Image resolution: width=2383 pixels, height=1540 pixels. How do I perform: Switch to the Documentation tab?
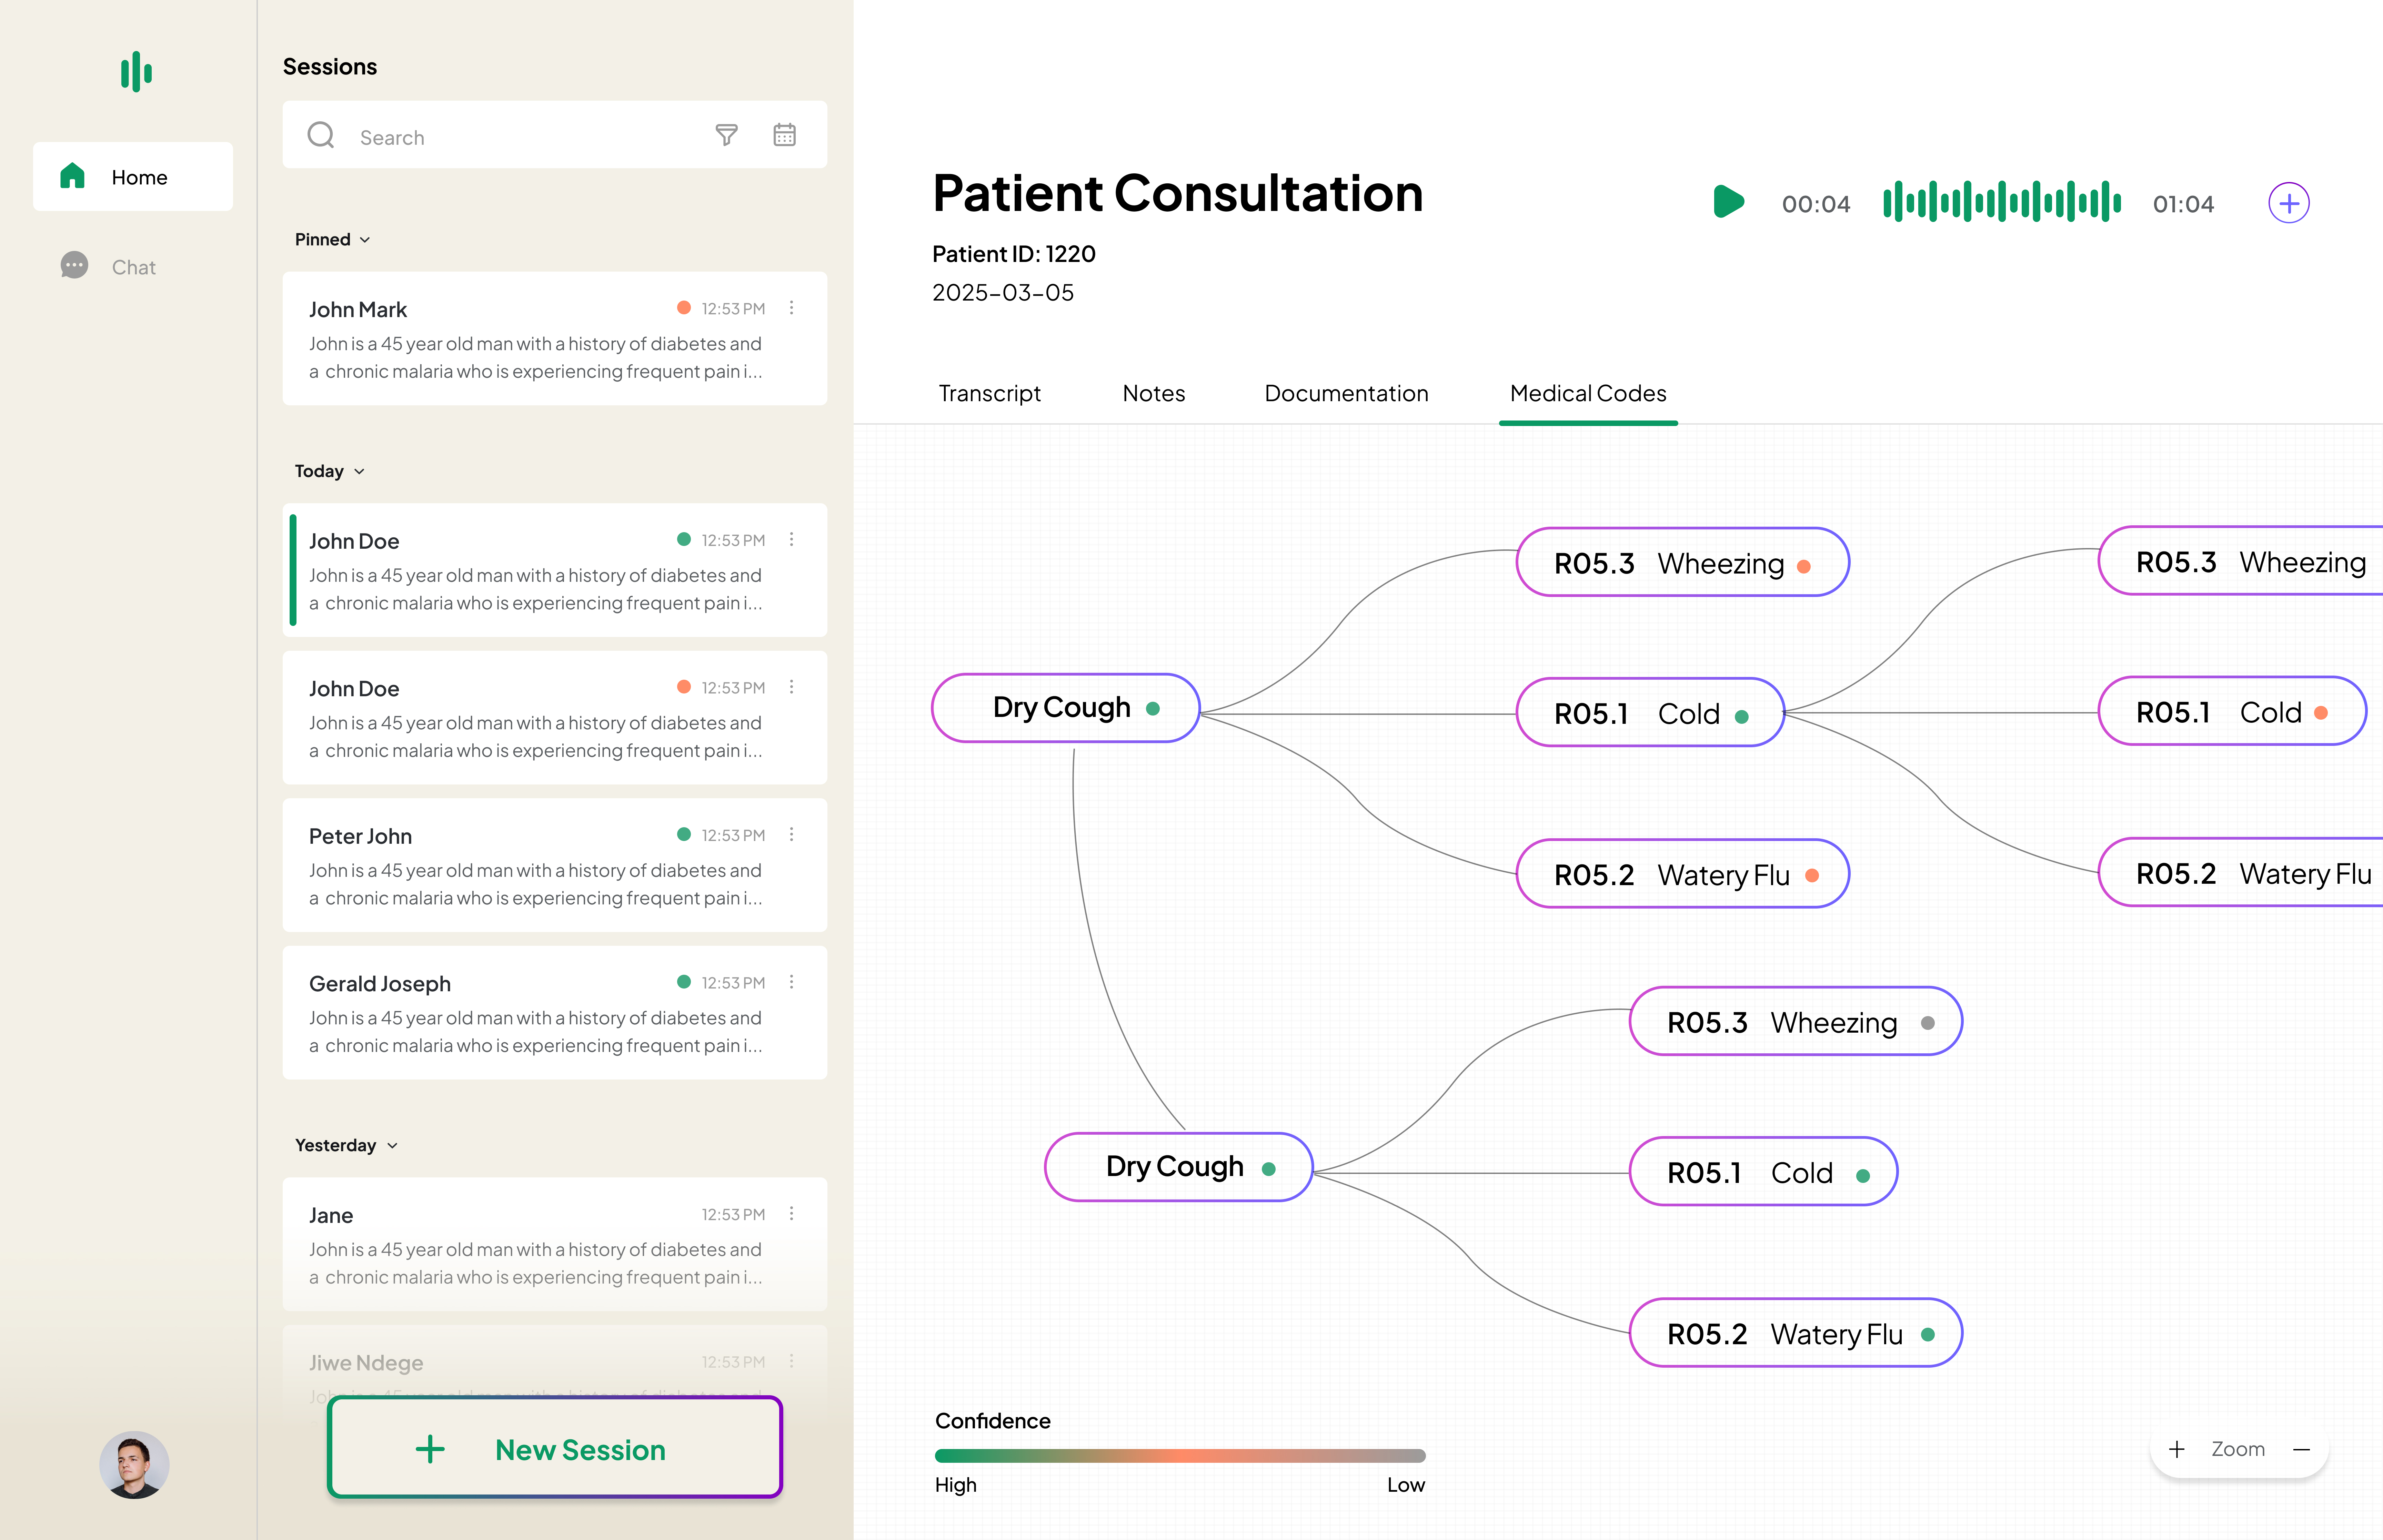tap(1346, 393)
